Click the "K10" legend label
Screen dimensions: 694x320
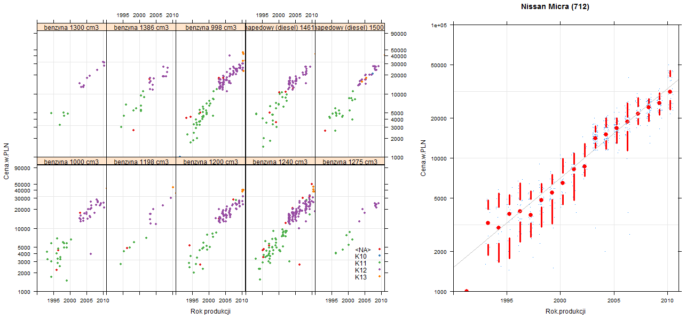click(x=361, y=257)
